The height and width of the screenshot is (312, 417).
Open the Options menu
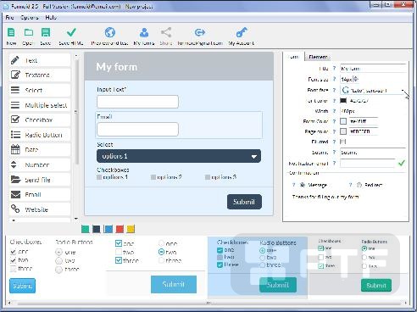click(x=30, y=18)
